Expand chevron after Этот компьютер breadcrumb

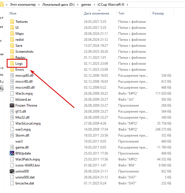39,5
